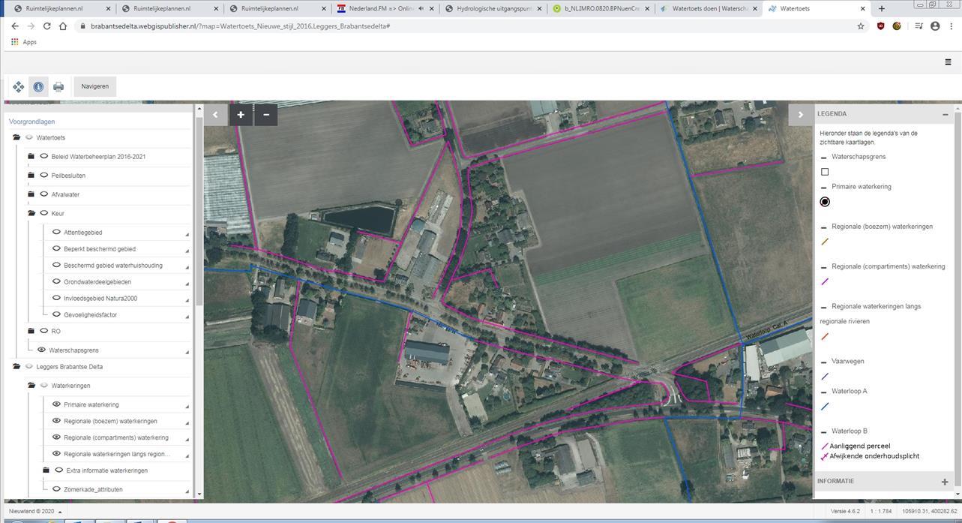Click the map scale 1 : 1.784 value

[x=881, y=511]
